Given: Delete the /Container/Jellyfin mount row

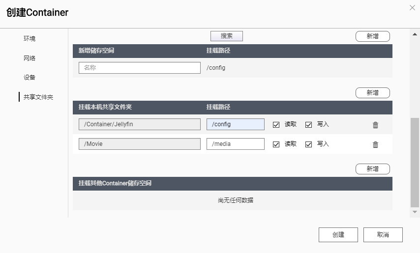Looking at the screenshot, I should [x=375, y=125].
